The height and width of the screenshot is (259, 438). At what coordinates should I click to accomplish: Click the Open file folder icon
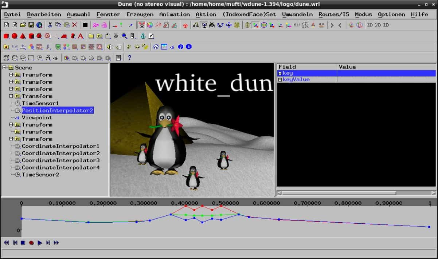pos(23,25)
